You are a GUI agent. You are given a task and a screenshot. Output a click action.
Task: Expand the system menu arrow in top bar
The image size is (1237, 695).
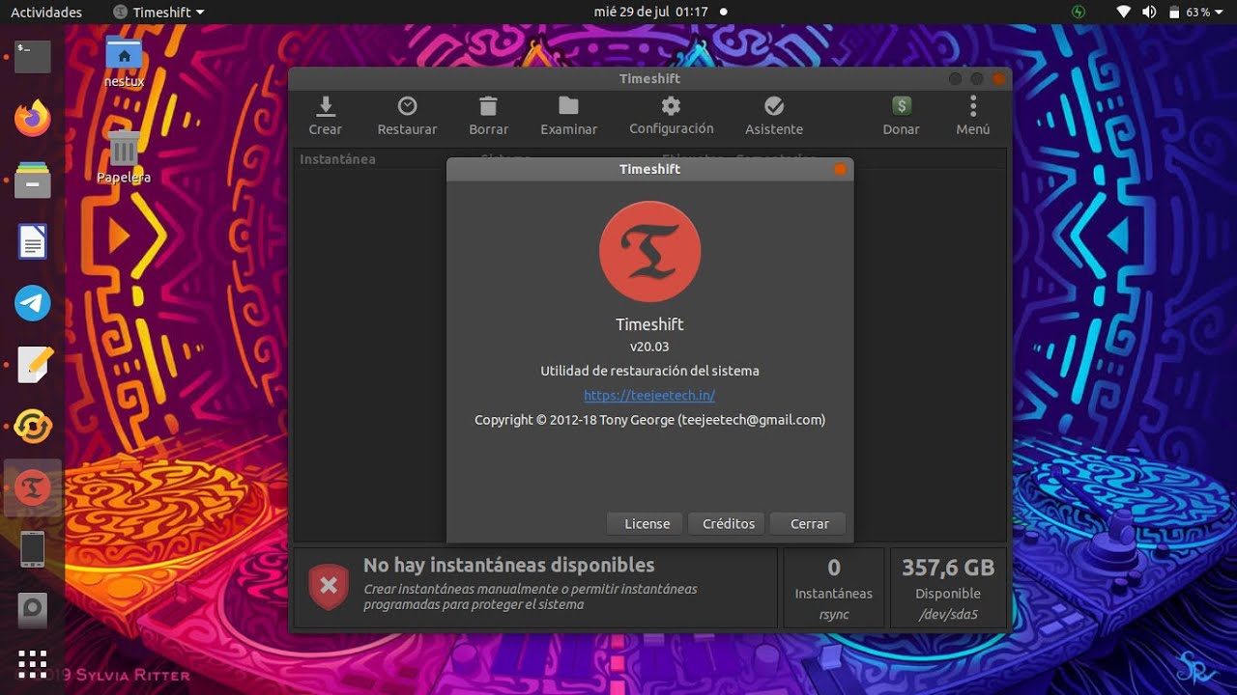point(1220,13)
